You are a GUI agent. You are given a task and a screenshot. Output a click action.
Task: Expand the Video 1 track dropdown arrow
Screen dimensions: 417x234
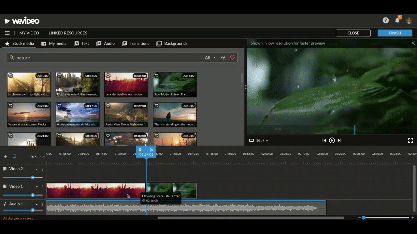(x=37, y=187)
